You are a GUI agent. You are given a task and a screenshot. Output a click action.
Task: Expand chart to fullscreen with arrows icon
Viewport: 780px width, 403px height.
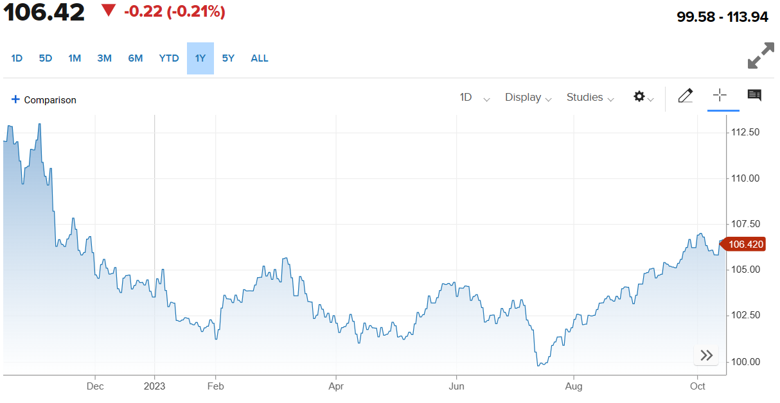tap(761, 56)
